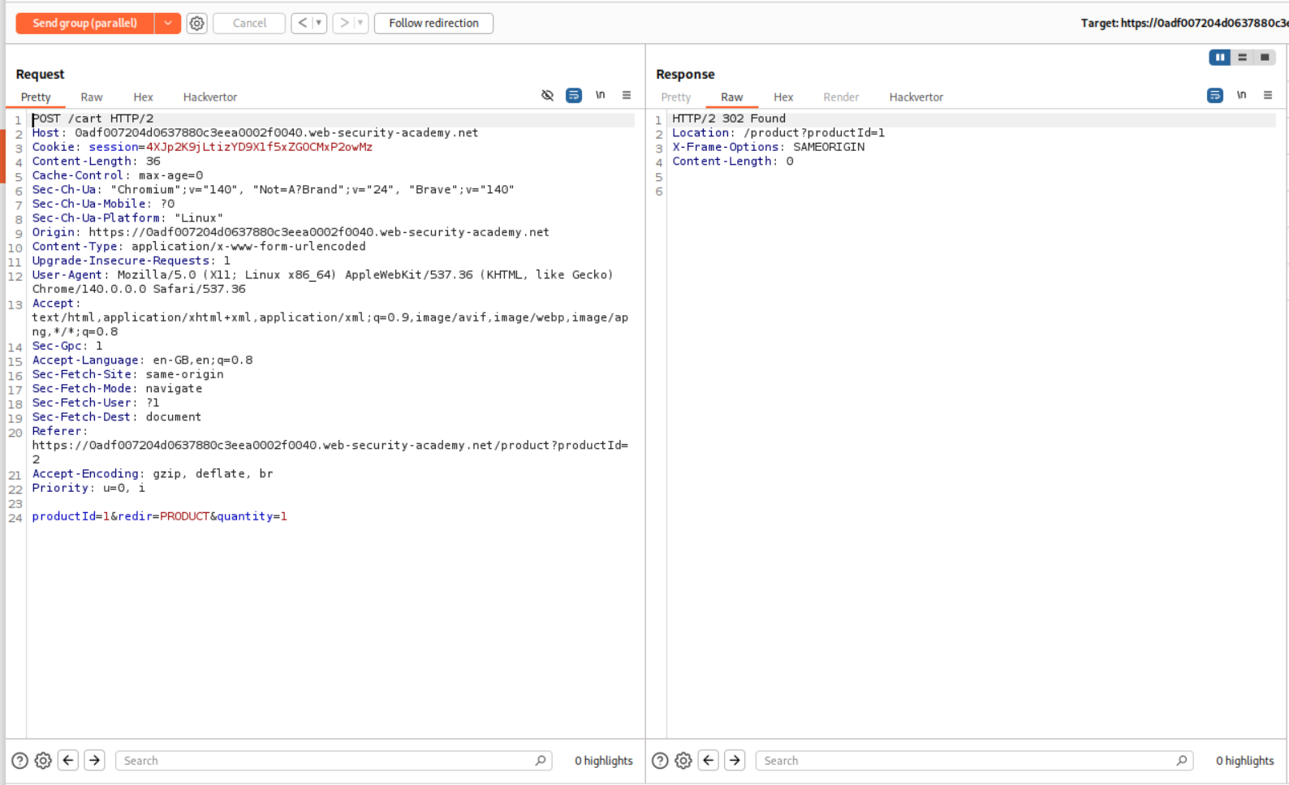Toggle line wrap in the Request editor
Screen dimensions: 1289x785
click(x=573, y=95)
